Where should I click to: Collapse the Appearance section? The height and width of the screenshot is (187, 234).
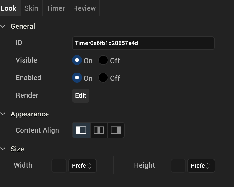tap(3, 114)
